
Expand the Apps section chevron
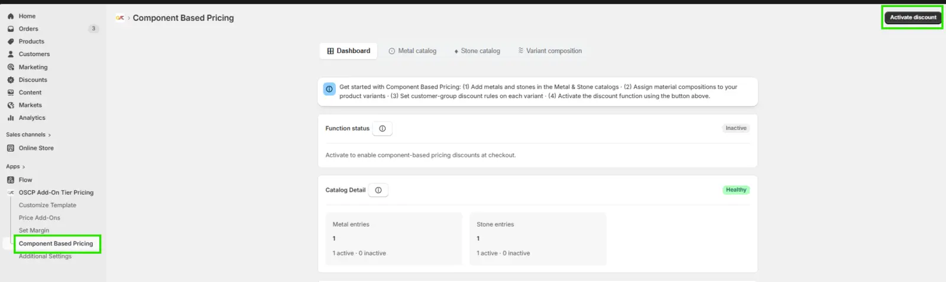coord(24,167)
